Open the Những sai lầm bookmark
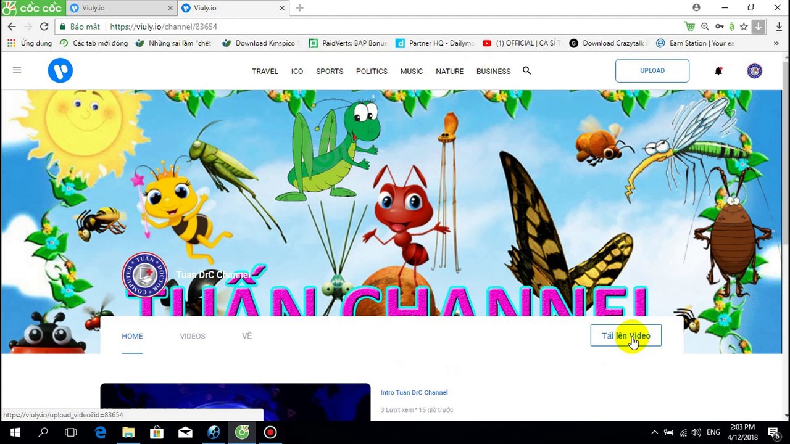 coord(173,43)
